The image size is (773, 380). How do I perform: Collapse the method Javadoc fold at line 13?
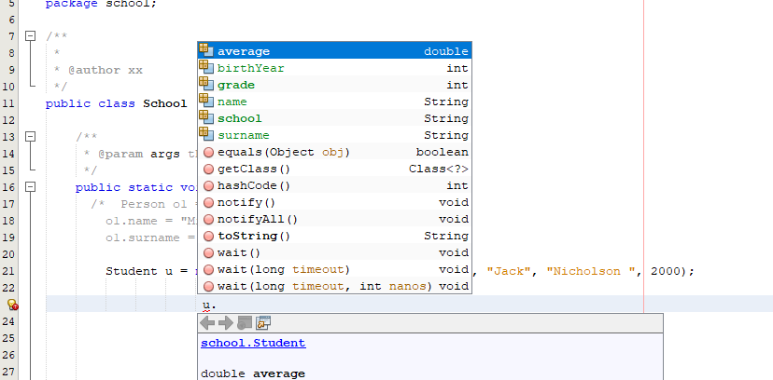click(x=31, y=136)
